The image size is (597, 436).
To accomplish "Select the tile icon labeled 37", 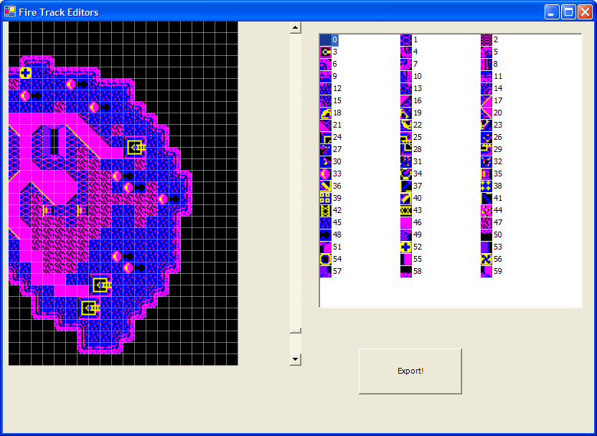I will tap(406, 186).
